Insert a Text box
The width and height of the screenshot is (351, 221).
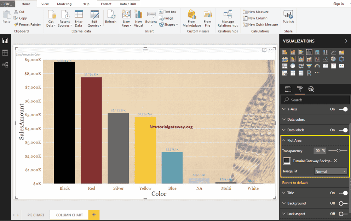click(168, 12)
